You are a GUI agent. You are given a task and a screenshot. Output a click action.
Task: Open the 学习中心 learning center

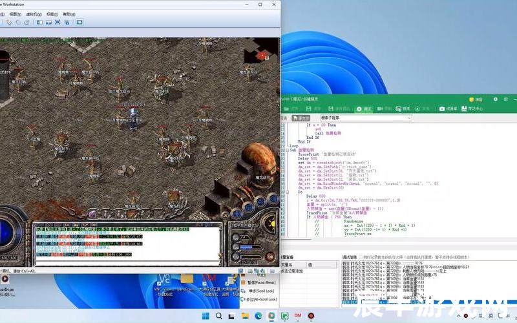(x=472, y=109)
